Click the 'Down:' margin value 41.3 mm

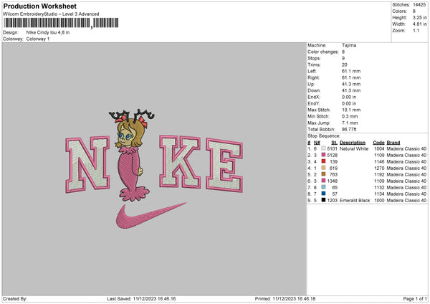coord(351,90)
